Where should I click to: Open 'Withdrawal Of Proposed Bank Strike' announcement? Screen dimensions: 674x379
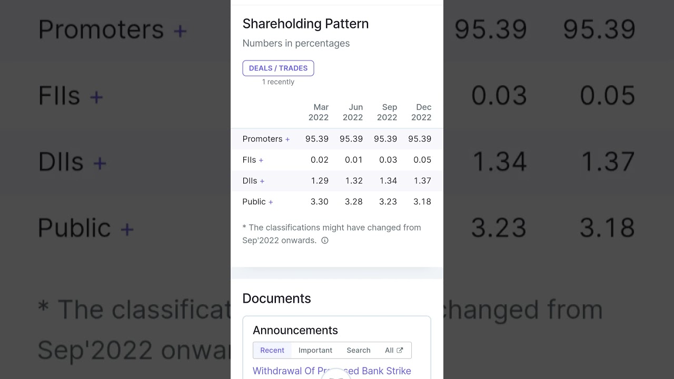tap(332, 371)
